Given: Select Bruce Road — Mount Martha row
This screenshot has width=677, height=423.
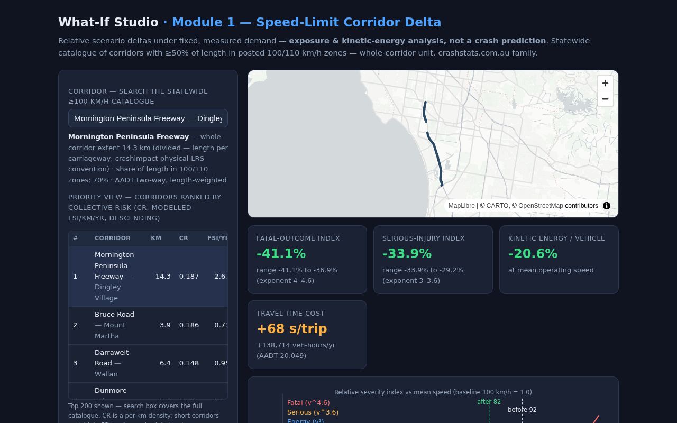Looking at the screenshot, I should coord(148,325).
